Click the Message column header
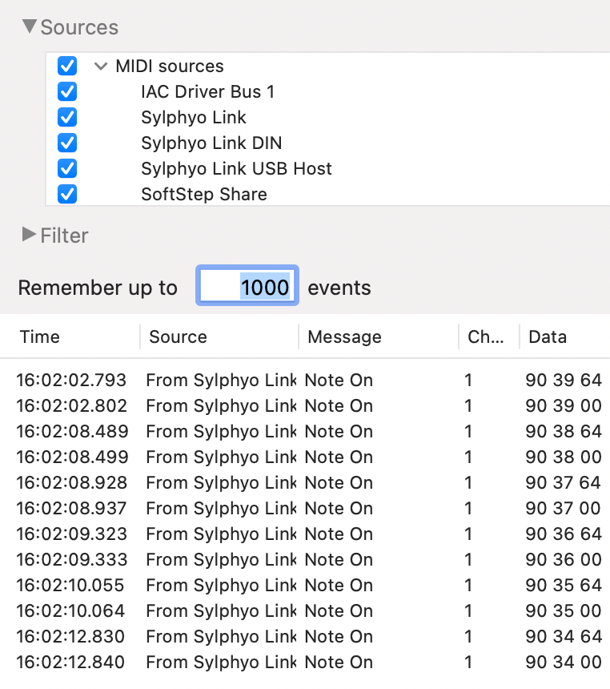This screenshot has width=610, height=689. tap(344, 336)
